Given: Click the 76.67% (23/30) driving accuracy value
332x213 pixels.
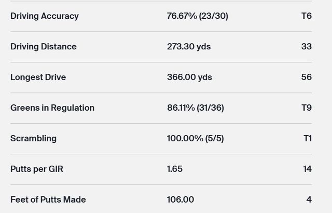Looking at the screenshot, I should 197,16.
